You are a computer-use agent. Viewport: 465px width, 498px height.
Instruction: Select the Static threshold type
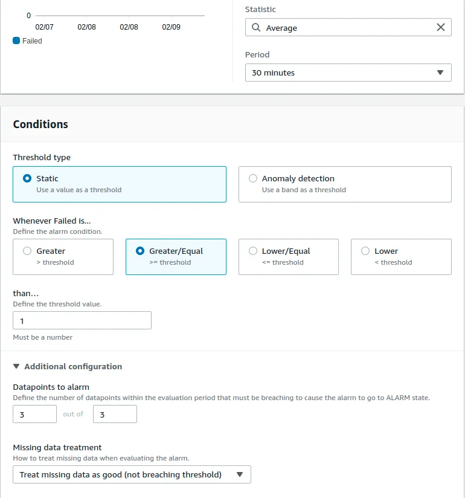[x=27, y=179]
